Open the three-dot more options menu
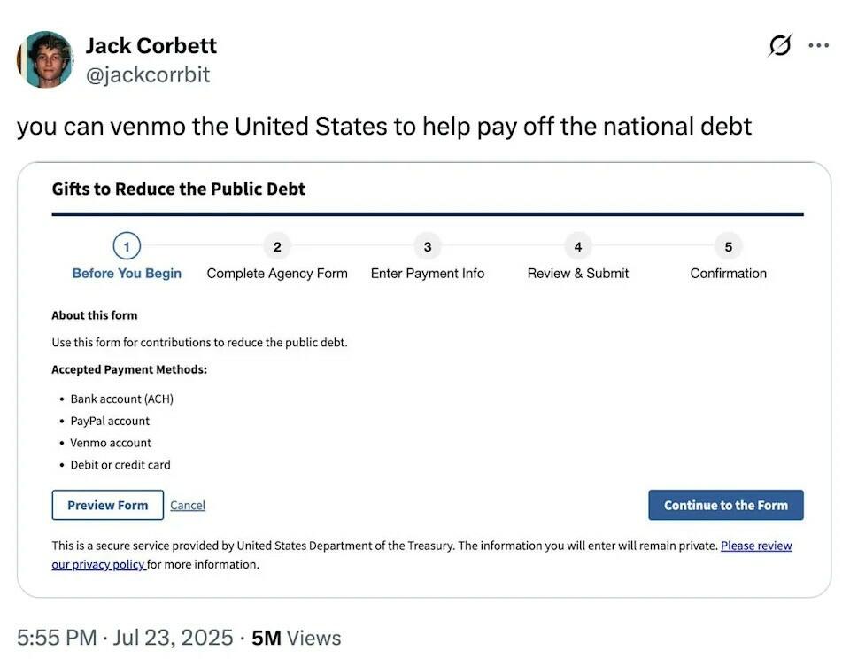Image resolution: width=850 pixels, height=666 pixels. coord(819,45)
